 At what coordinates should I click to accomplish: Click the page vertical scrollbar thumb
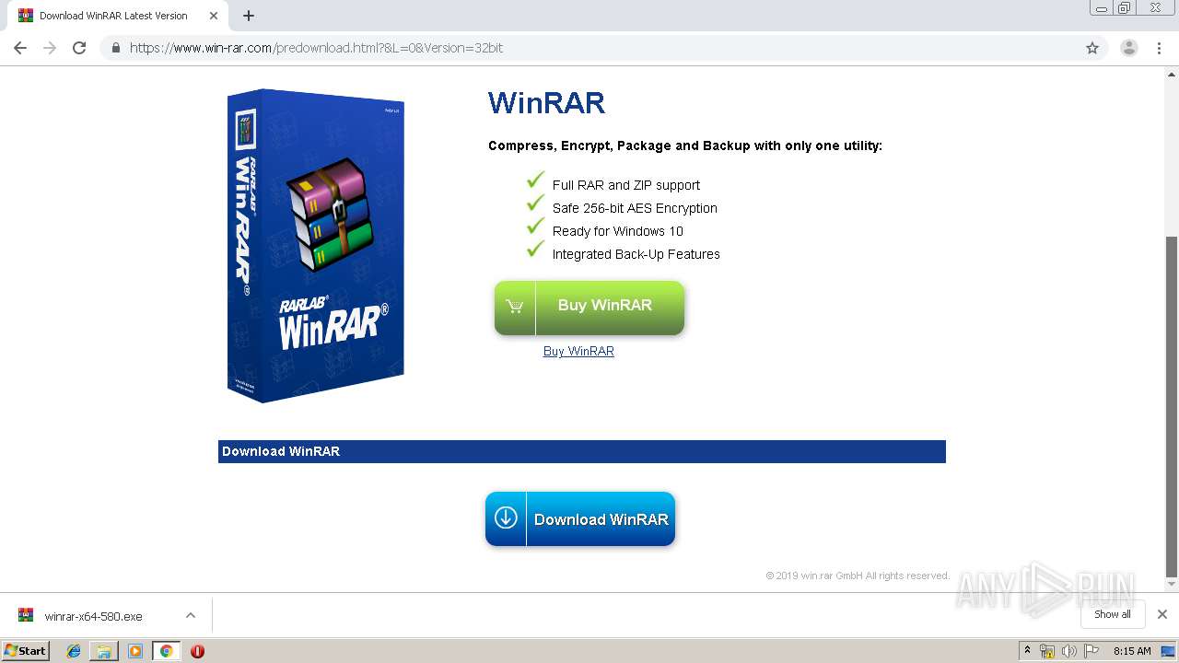point(1172,405)
